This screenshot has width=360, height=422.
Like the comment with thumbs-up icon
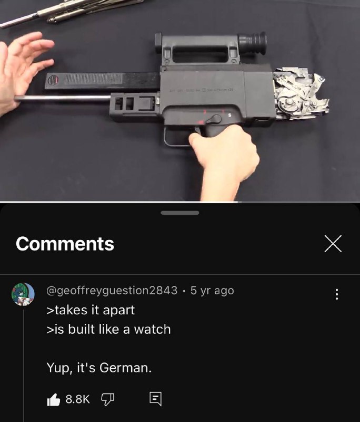pyautogui.click(x=54, y=399)
